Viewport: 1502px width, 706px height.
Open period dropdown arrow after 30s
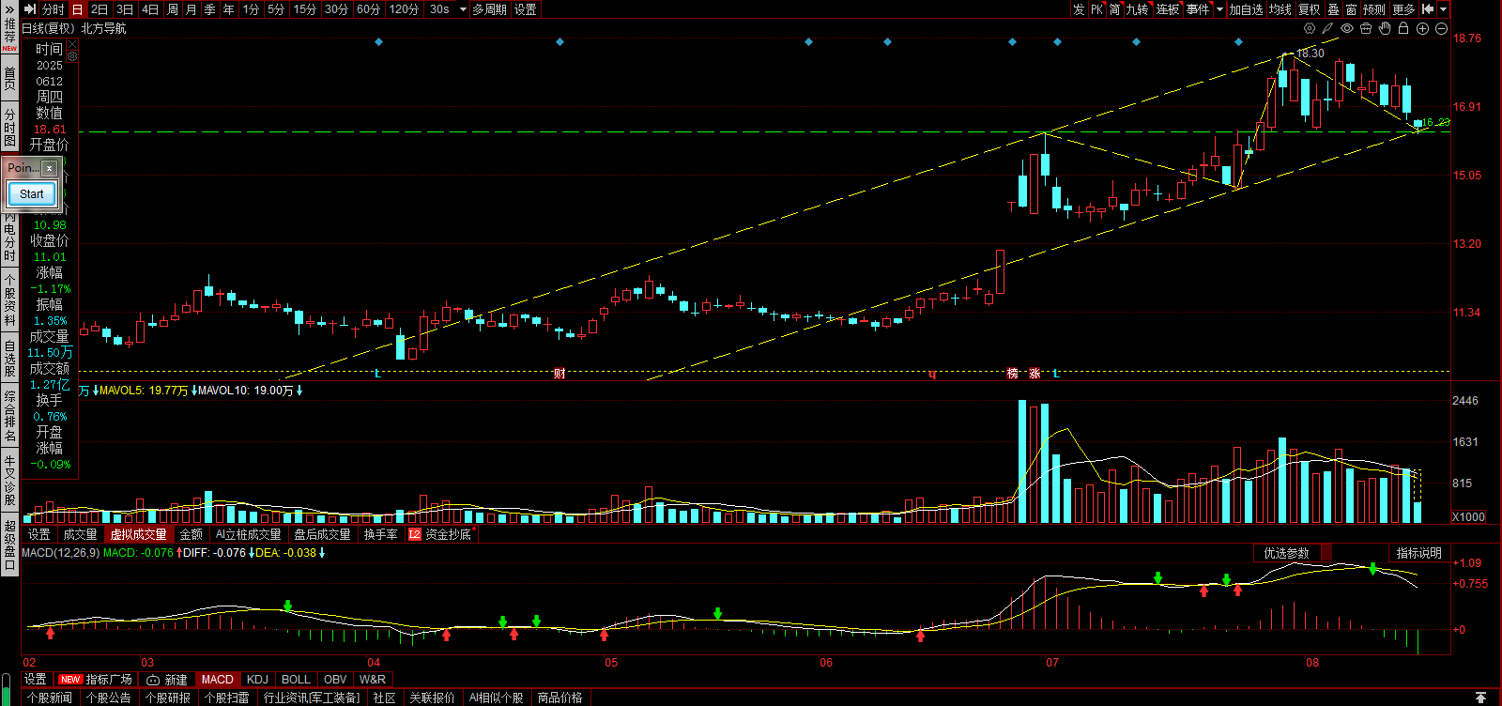pos(463,9)
